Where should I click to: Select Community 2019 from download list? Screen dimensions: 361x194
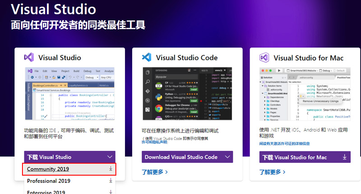point(48,169)
